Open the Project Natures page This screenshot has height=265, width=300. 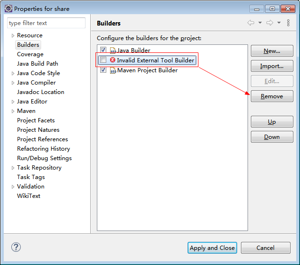point(38,130)
